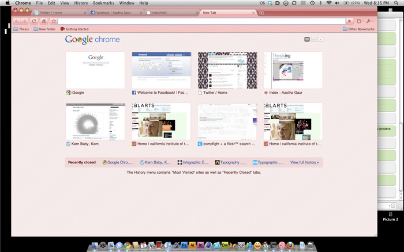Switch to the Twitter / Home tab
This screenshot has height=252, width=404.
[x=59, y=13]
